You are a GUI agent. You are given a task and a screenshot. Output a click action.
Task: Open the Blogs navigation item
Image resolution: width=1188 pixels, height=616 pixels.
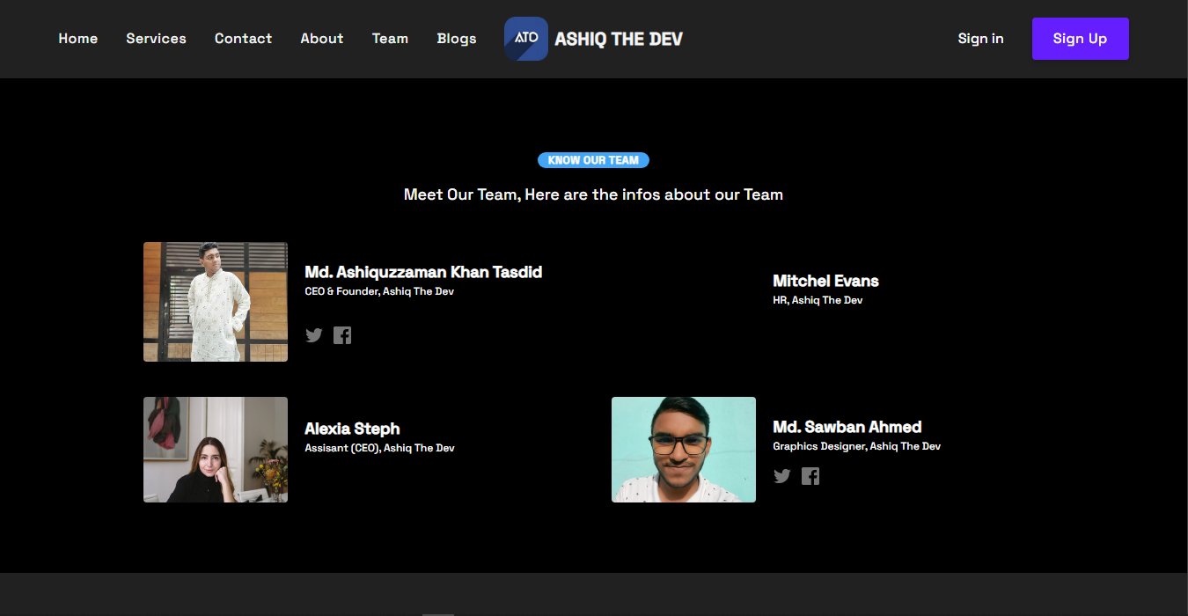pyautogui.click(x=456, y=39)
